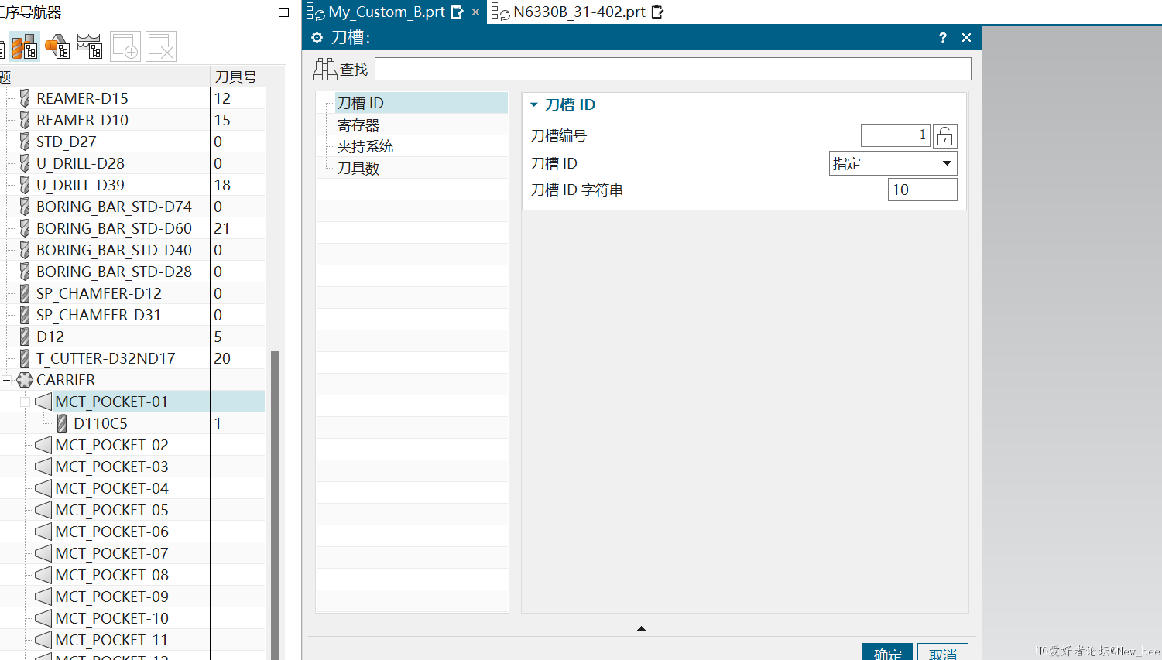Select 夹持系统 in the dialog list

click(x=365, y=146)
